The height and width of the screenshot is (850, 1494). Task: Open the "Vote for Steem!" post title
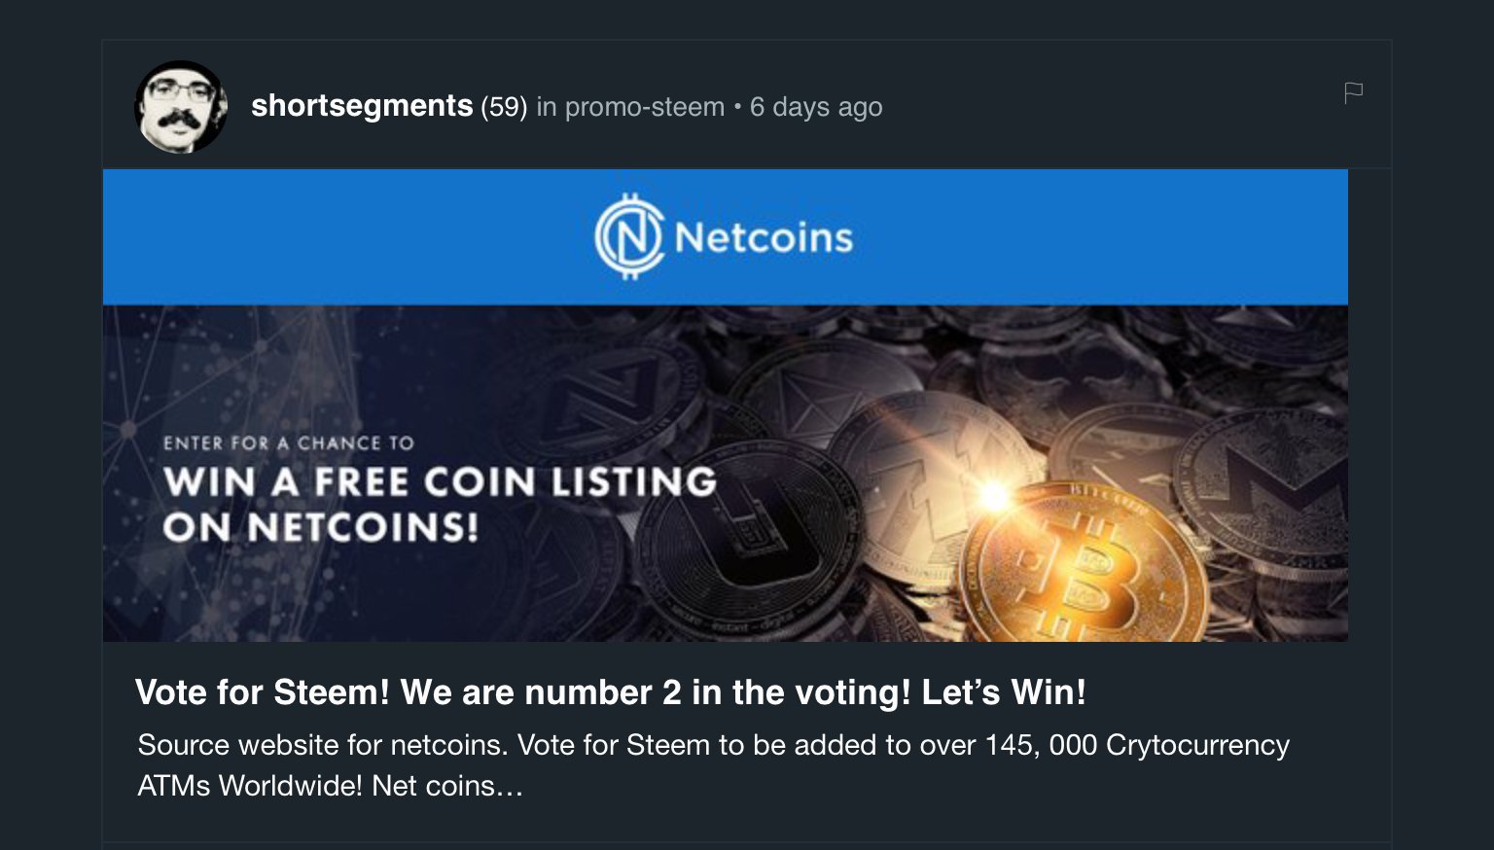610,692
